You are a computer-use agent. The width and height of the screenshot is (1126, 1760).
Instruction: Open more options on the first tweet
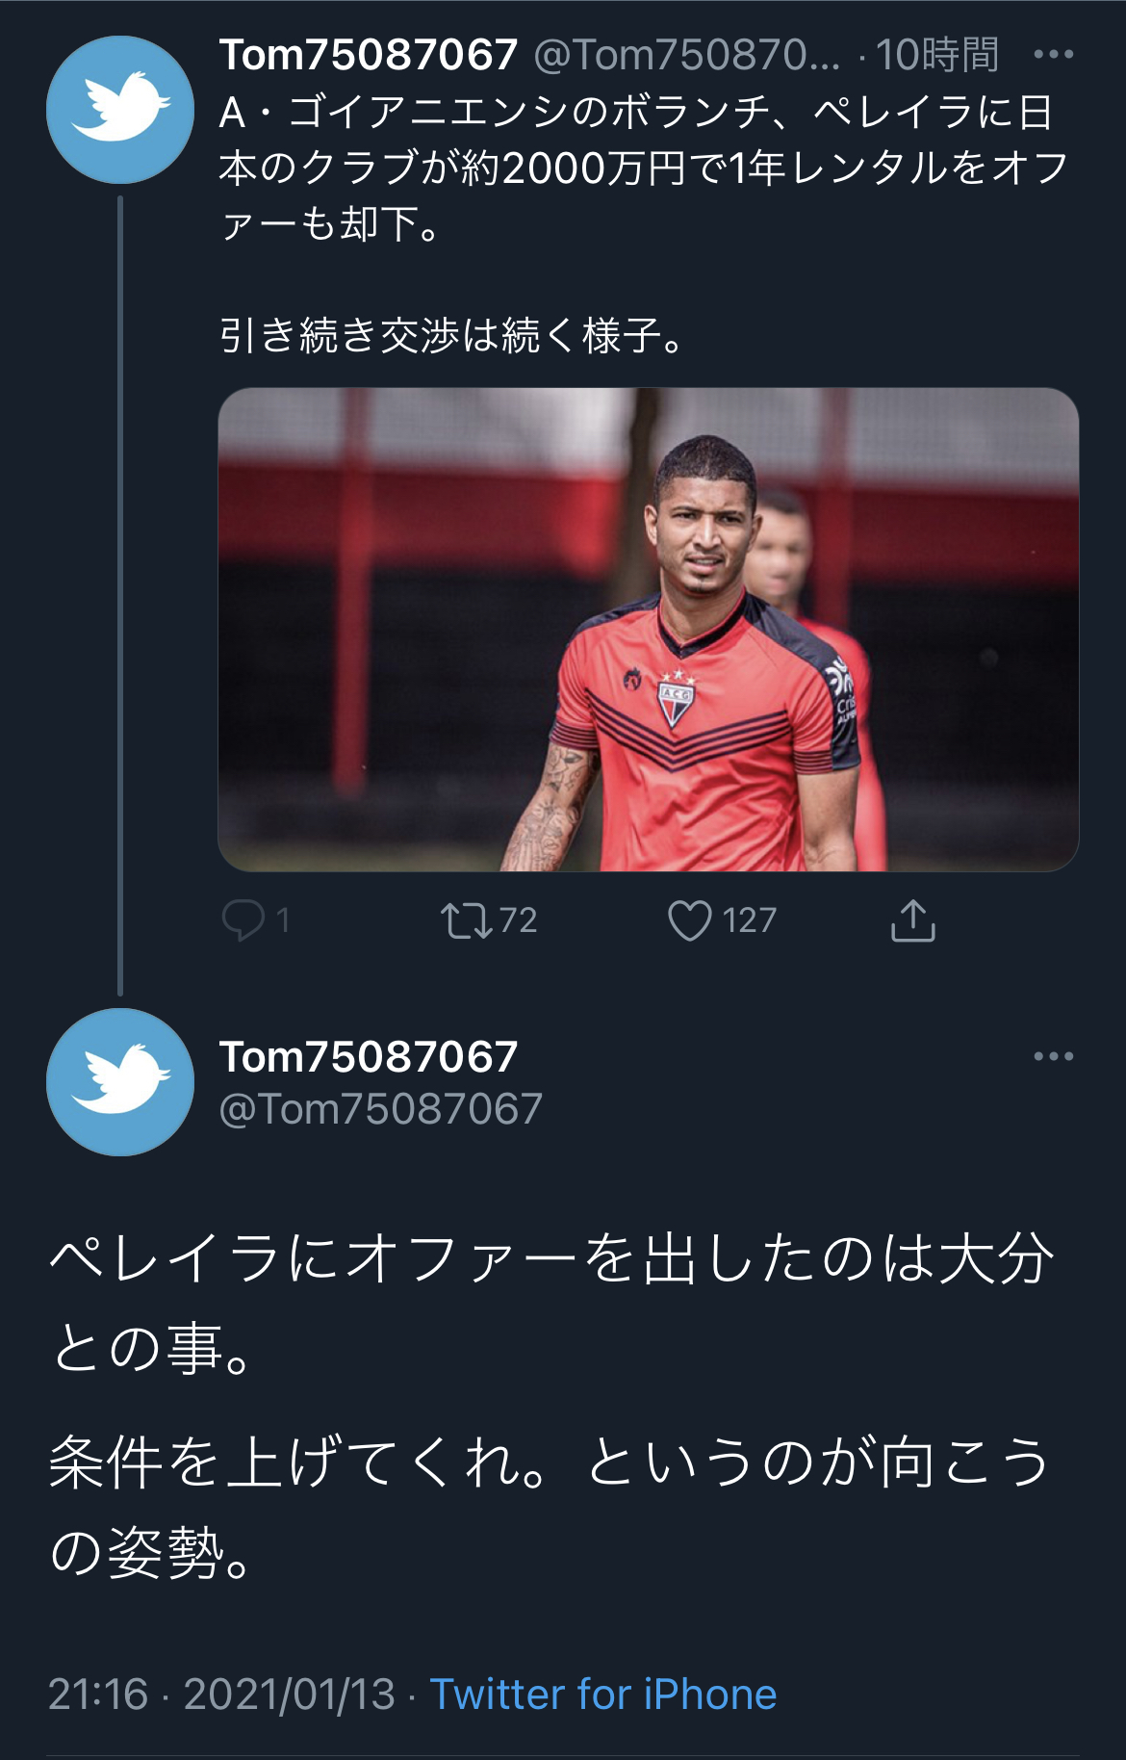click(1053, 55)
